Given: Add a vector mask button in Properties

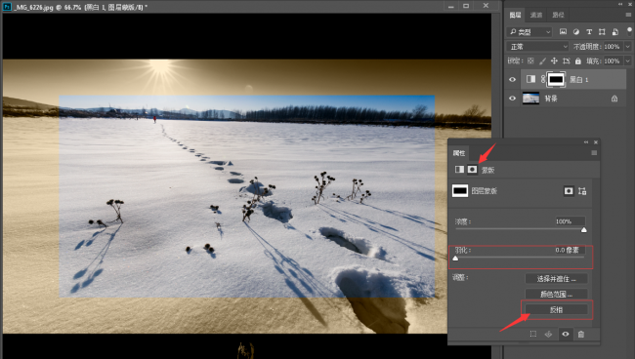Looking at the screenshot, I should [582, 191].
